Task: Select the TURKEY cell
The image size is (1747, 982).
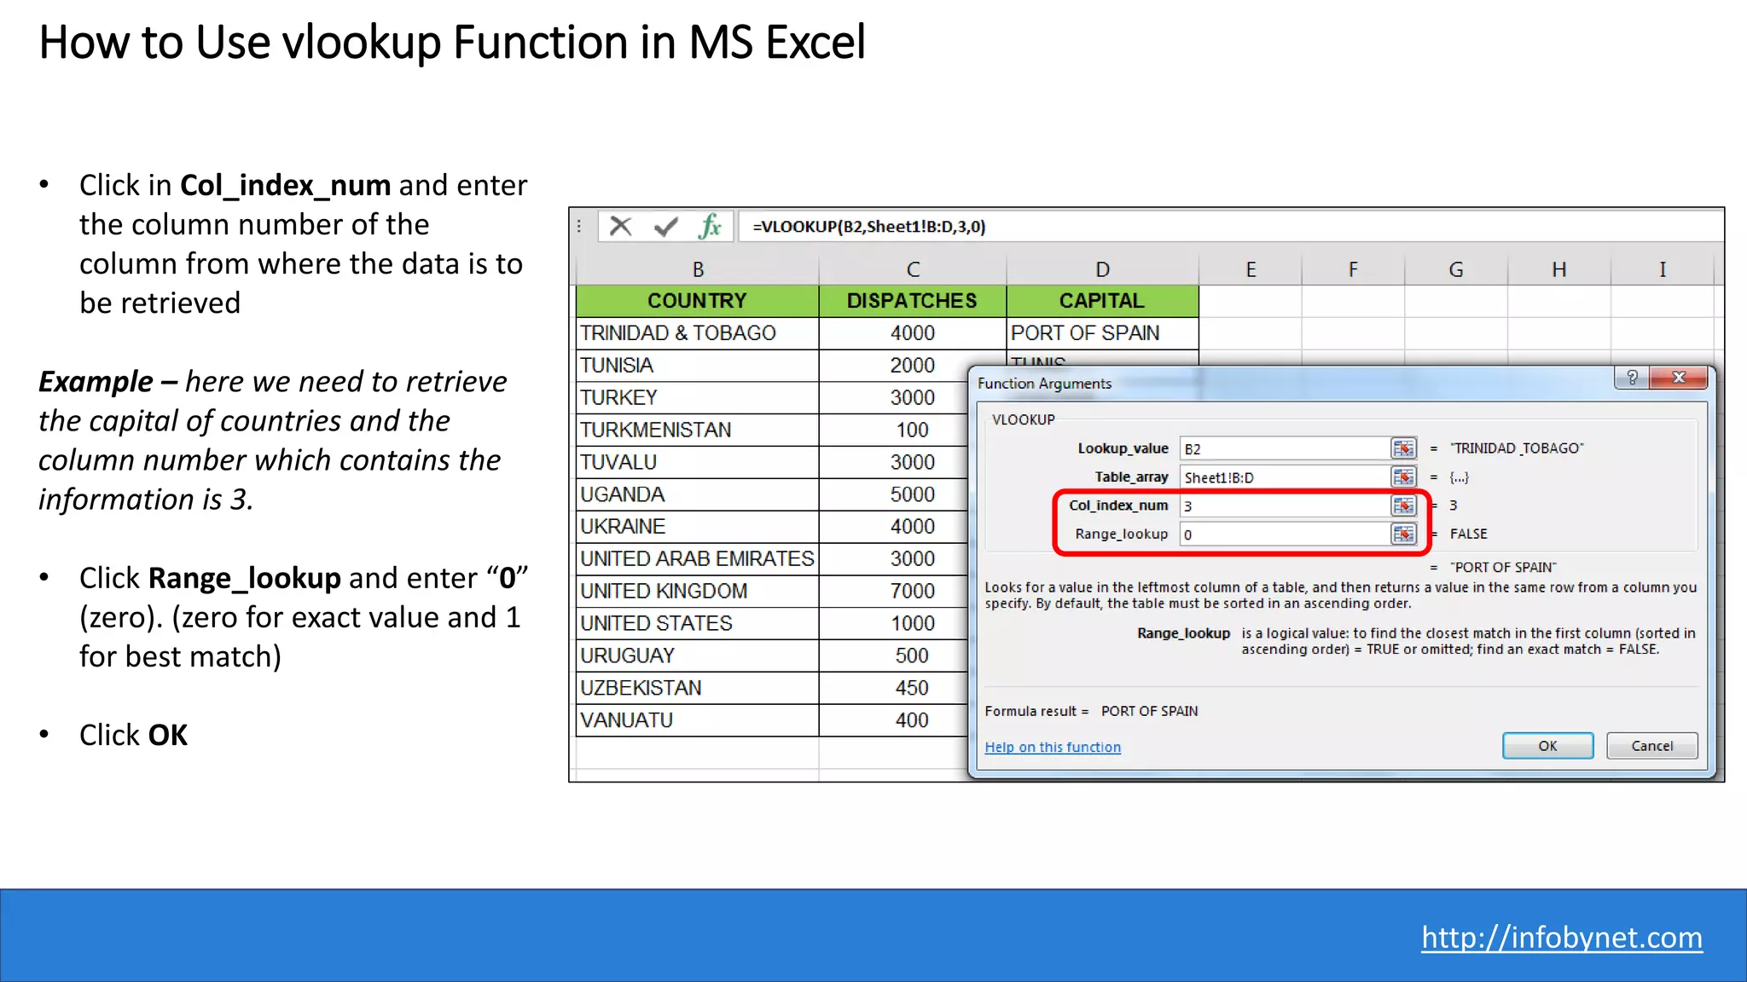Action: click(x=698, y=398)
